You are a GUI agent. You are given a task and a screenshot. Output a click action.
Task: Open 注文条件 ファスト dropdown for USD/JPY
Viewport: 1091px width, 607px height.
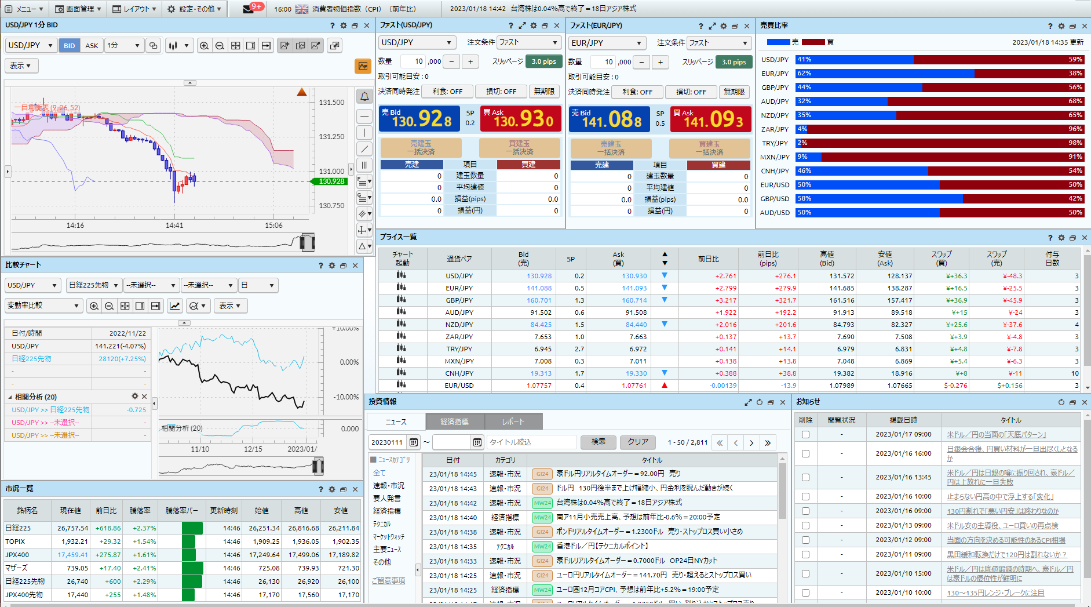(528, 42)
